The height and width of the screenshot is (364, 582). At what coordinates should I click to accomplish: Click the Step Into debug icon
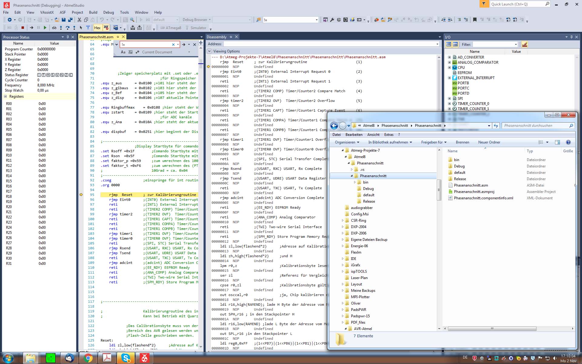(x=61, y=28)
